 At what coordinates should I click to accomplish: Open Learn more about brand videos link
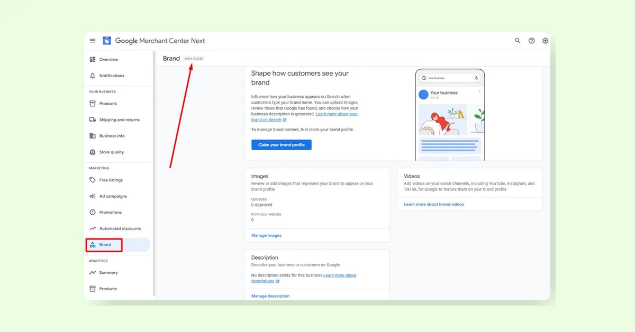pyautogui.click(x=434, y=205)
